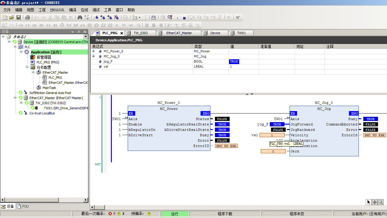The image size is (387, 218).
Task: Pin the devices panel with the pushpin icon
Action: pyautogui.click(x=79, y=32)
